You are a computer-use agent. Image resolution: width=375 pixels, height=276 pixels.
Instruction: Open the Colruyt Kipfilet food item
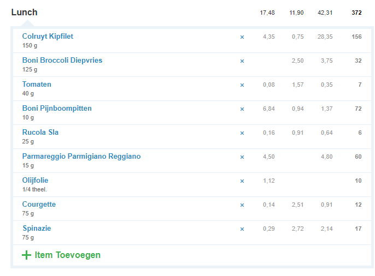coord(48,37)
